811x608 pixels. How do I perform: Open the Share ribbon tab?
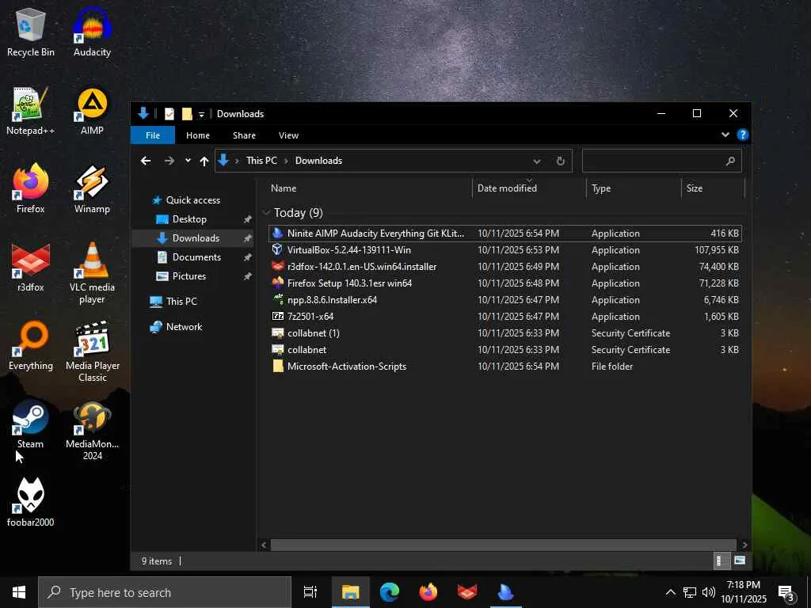(244, 135)
